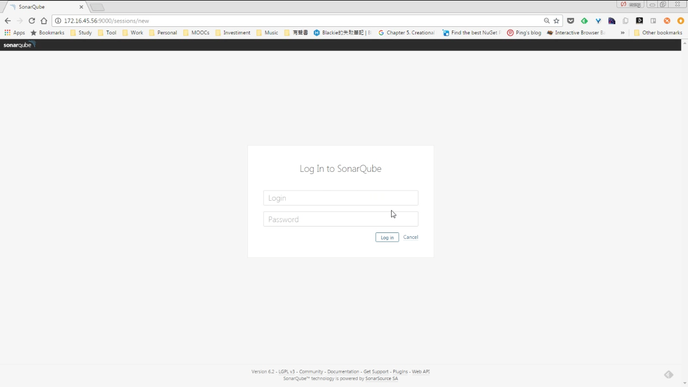This screenshot has height=387, width=688.
Task: Open the Plugins footer link
Action: (x=400, y=371)
